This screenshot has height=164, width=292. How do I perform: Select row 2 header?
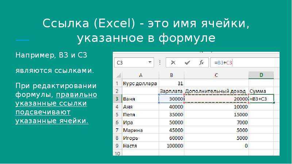117,91
